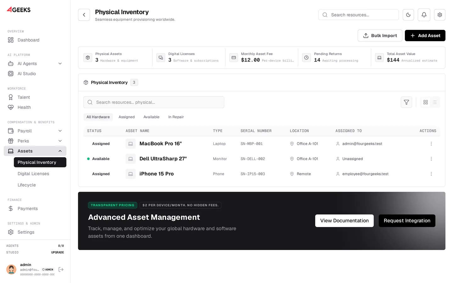The height and width of the screenshot is (283, 453).
Task: Go back using the arrow button
Action: (x=84, y=15)
